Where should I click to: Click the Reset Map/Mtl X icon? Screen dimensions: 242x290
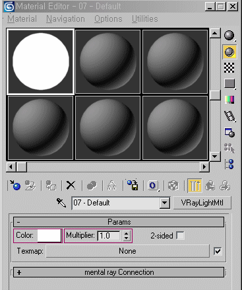(71, 185)
